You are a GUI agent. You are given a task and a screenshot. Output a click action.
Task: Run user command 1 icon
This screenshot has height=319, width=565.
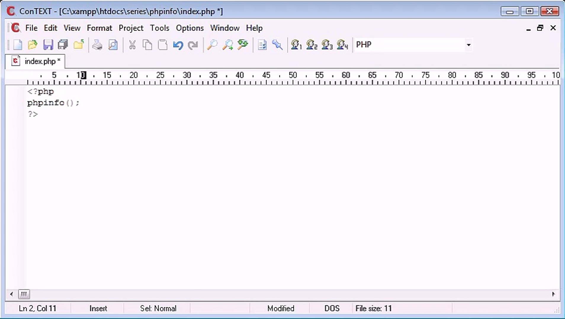(x=296, y=45)
